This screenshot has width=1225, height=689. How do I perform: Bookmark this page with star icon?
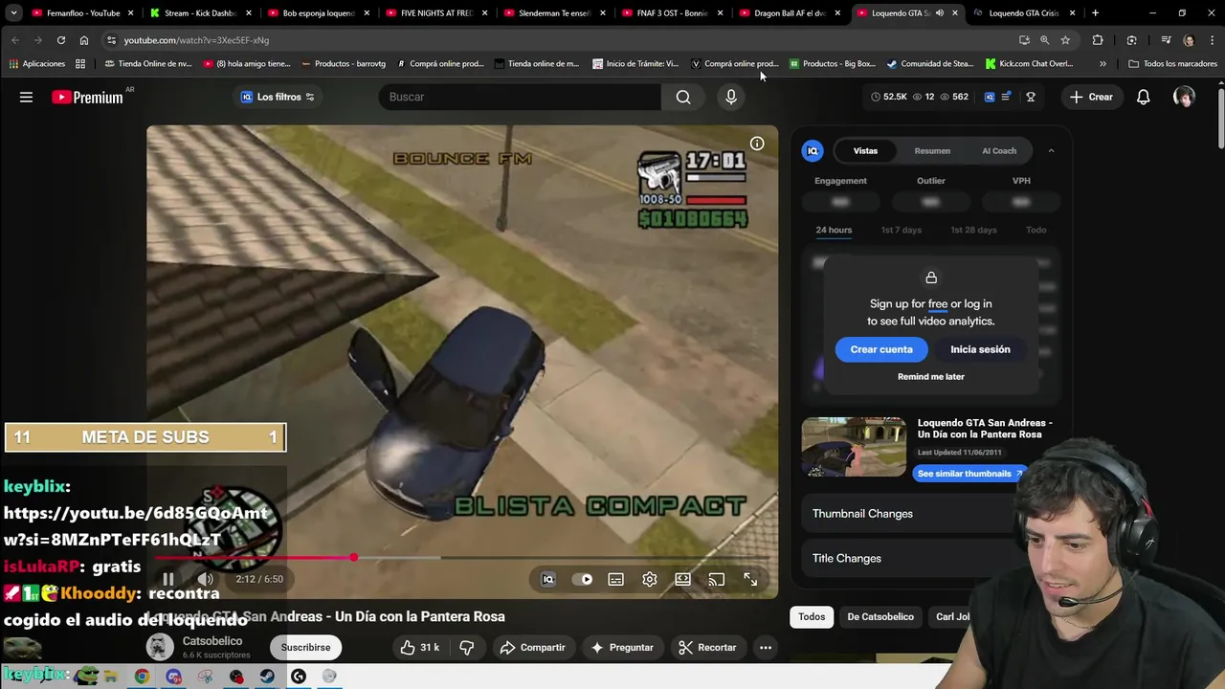(x=1065, y=40)
